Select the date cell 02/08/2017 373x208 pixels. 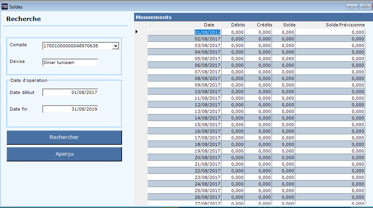(x=184, y=39)
